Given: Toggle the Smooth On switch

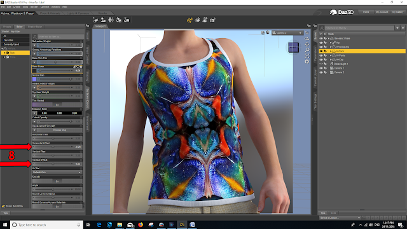Looking at the screenshot, I should tap(57, 181).
